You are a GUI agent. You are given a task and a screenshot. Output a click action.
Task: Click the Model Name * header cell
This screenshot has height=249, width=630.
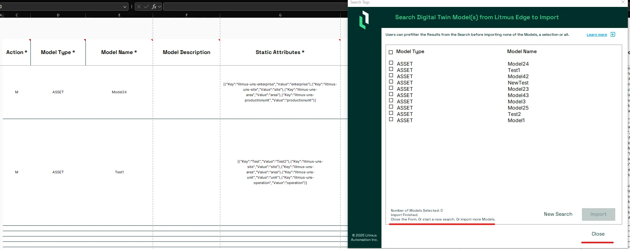(x=119, y=52)
